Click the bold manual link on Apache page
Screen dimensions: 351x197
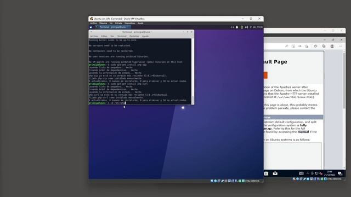pyautogui.click(x=303, y=132)
